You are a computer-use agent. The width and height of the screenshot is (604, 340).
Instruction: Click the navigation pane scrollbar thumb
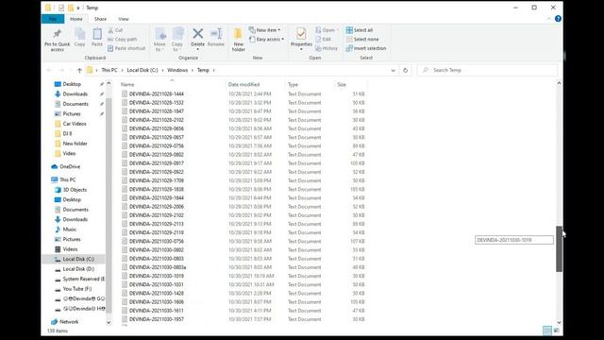[109, 205]
